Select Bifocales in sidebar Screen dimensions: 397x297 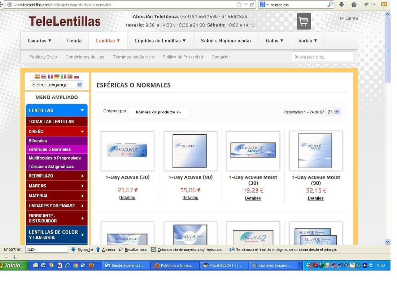tap(57, 141)
